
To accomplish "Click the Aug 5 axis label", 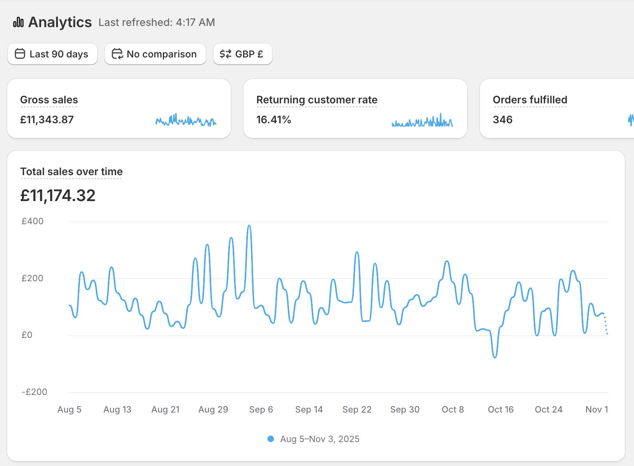I will click(69, 409).
